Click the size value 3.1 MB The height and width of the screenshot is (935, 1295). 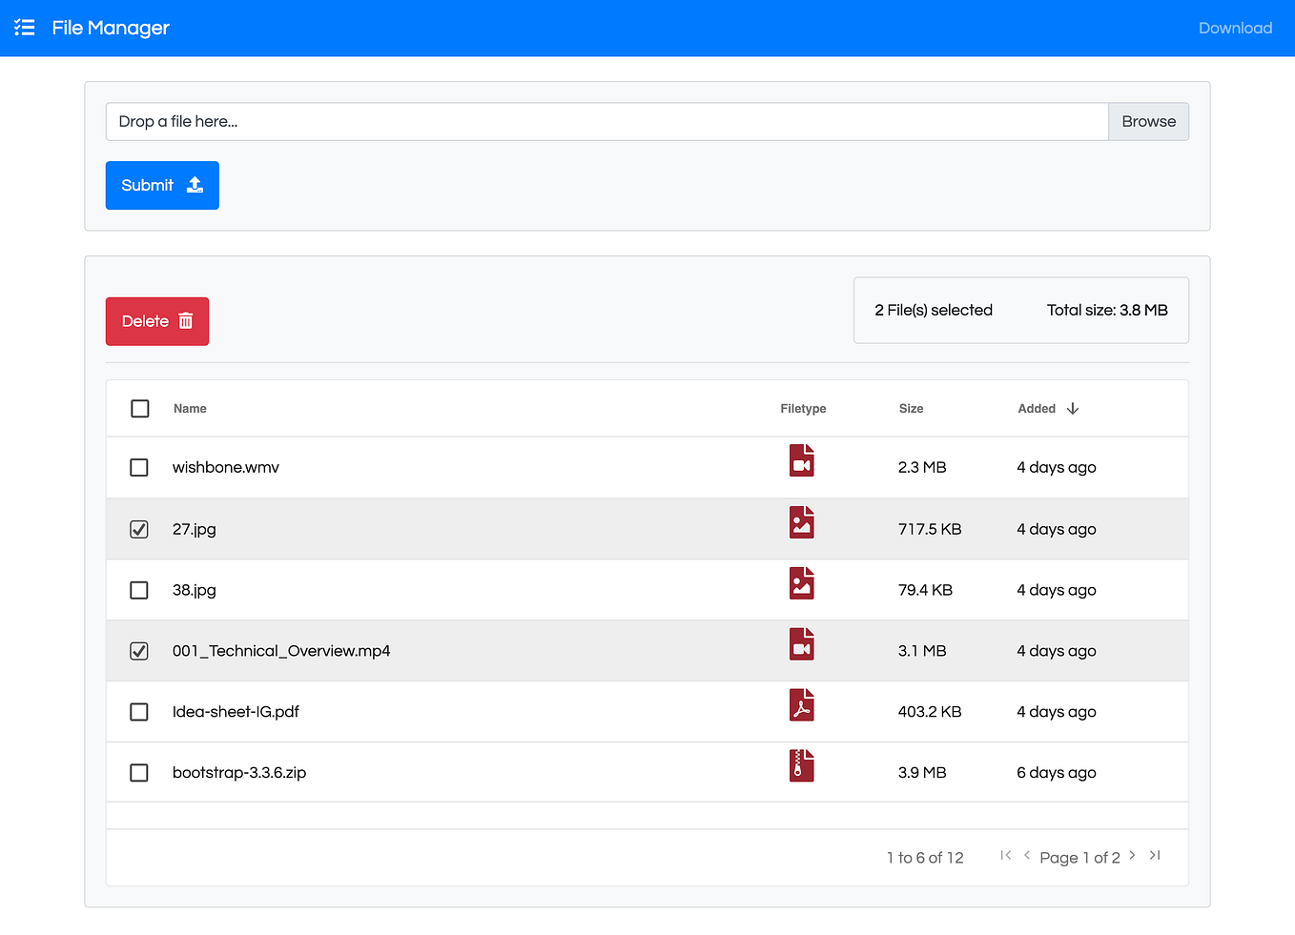(x=922, y=651)
